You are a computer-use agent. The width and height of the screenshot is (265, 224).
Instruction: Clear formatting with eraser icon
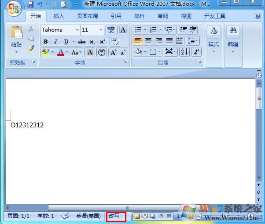pyautogui.click(x=115, y=41)
